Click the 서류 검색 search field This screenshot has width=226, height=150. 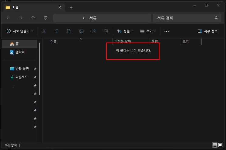pyautogui.click(x=187, y=18)
